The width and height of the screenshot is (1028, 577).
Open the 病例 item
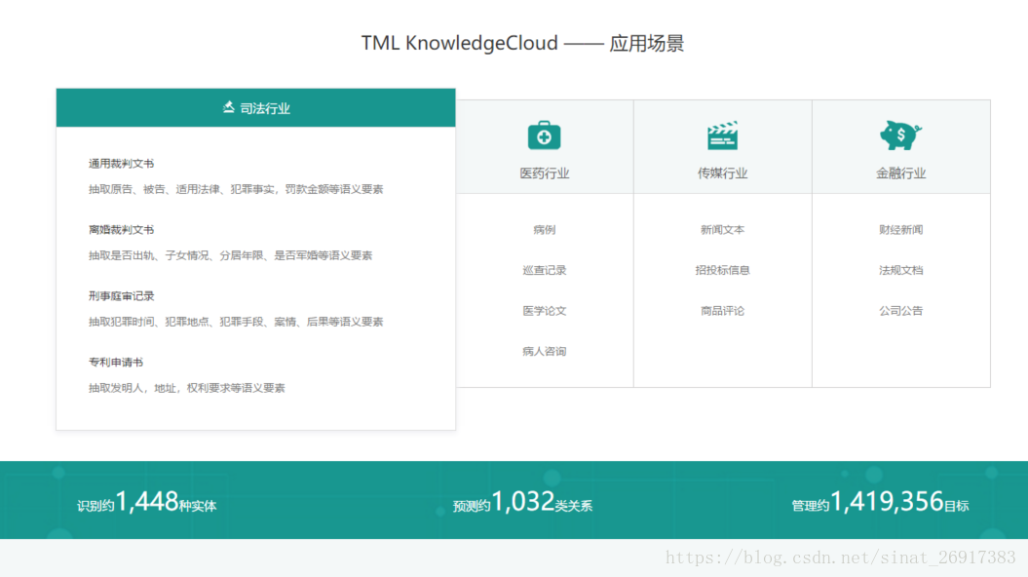(544, 229)
